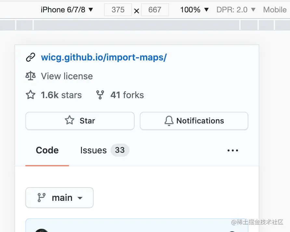The image size is (290, 232).
Task: Click the license scale icon
Action: coord(31,76)
